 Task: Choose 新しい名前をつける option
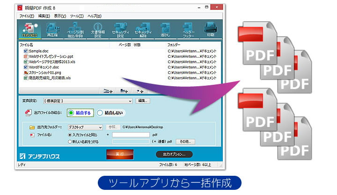83,142
